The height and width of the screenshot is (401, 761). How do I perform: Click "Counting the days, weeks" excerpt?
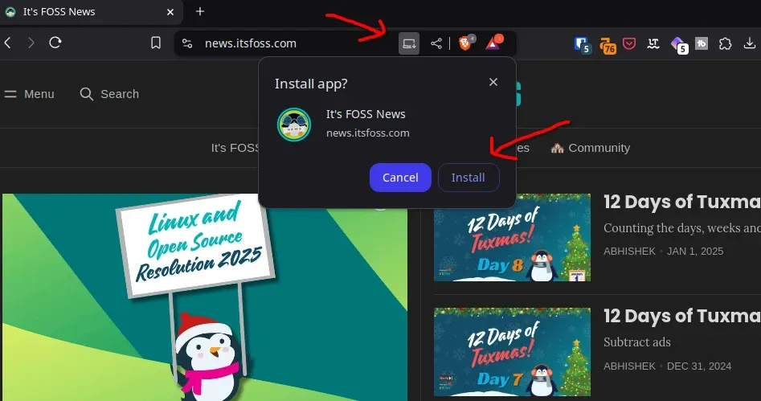tap(682, 228)
